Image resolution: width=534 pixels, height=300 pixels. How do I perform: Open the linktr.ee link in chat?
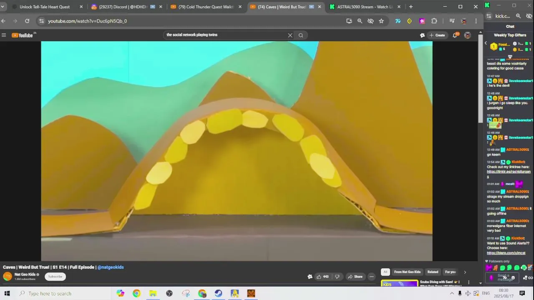tap(509, 174)
